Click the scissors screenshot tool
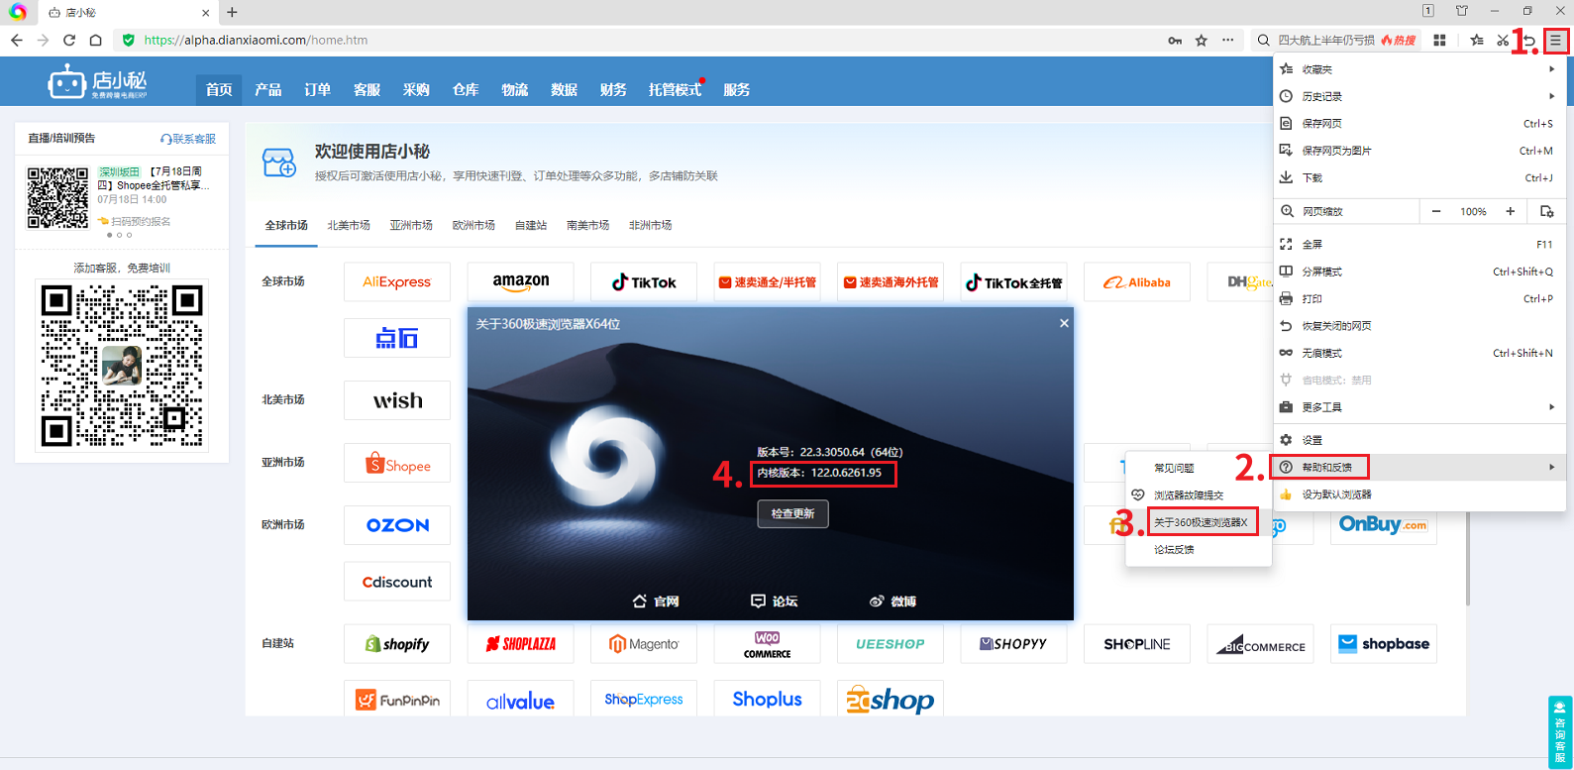The image size is (1574, 770). [1503, 41]
